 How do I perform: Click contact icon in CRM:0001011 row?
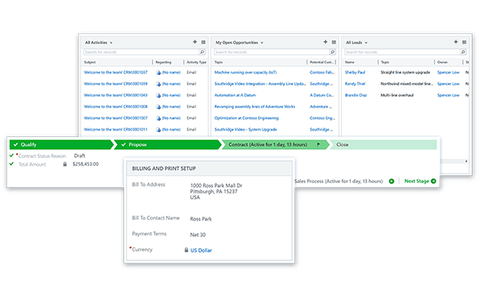pos(158,130)
